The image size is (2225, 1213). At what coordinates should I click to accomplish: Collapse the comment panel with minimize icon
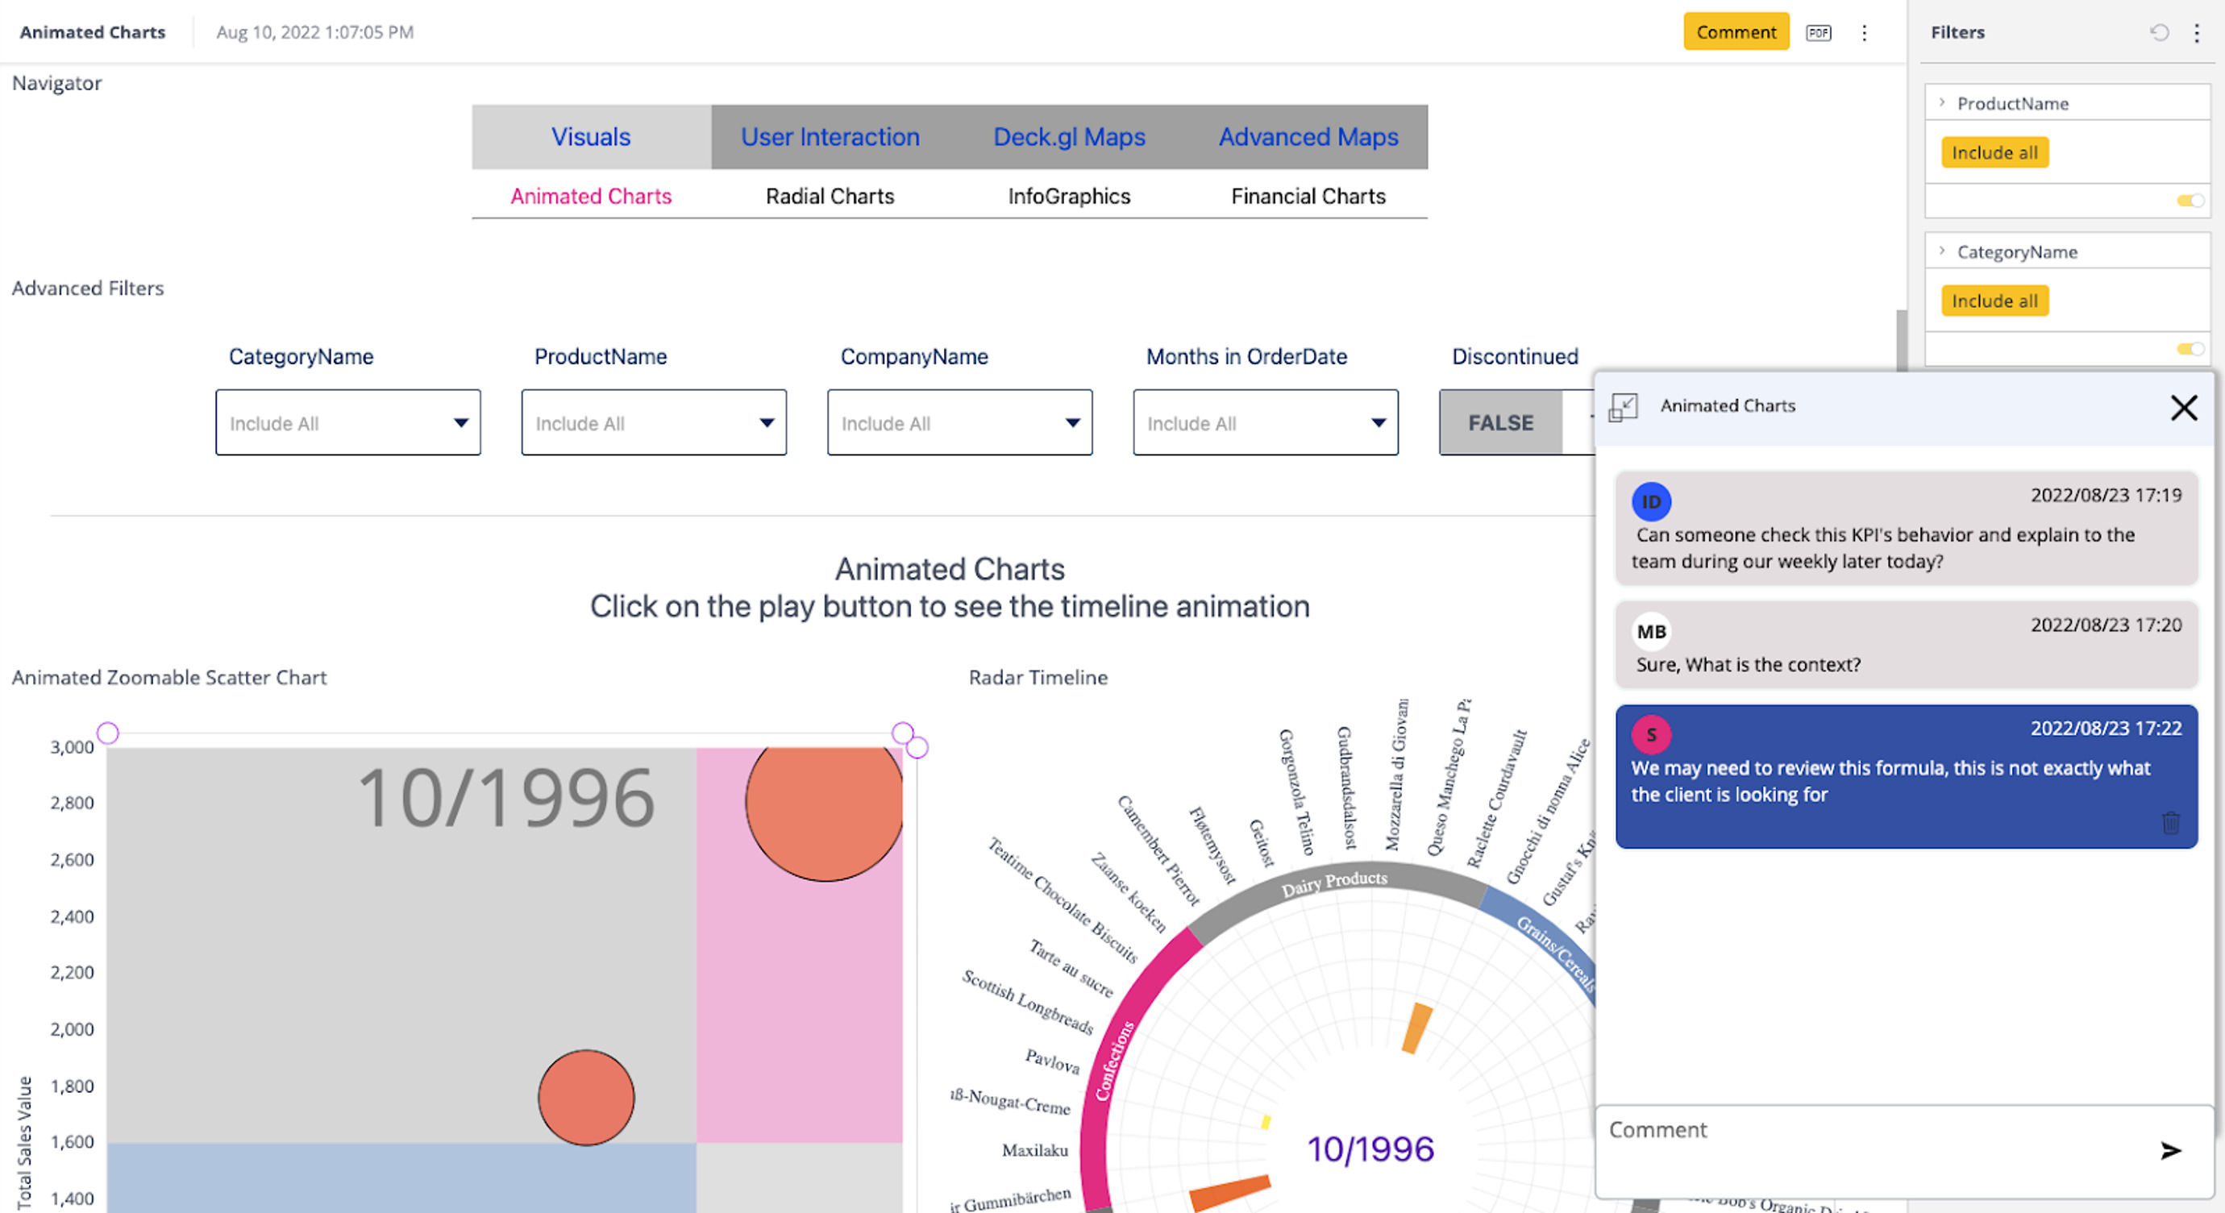click(x=1623, y=408)
